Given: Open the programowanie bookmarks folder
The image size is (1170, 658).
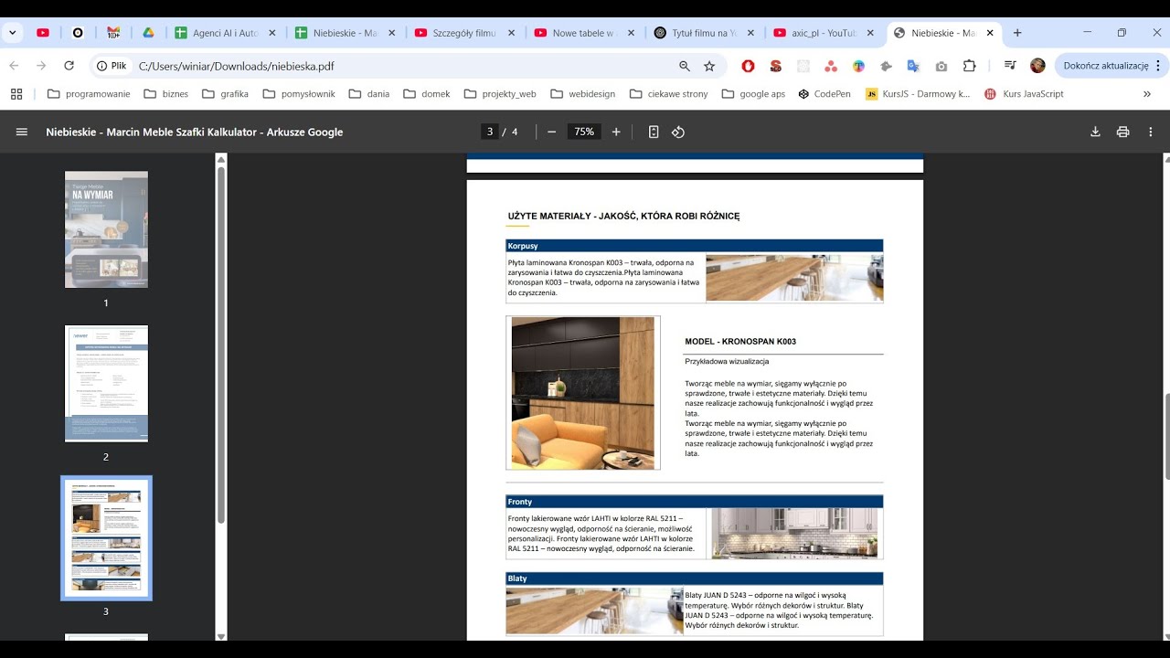Looking at the screenshot, I should (x=89, y=93).
